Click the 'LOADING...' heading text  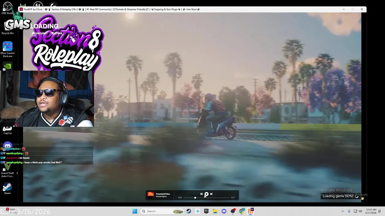click(47, 26)
